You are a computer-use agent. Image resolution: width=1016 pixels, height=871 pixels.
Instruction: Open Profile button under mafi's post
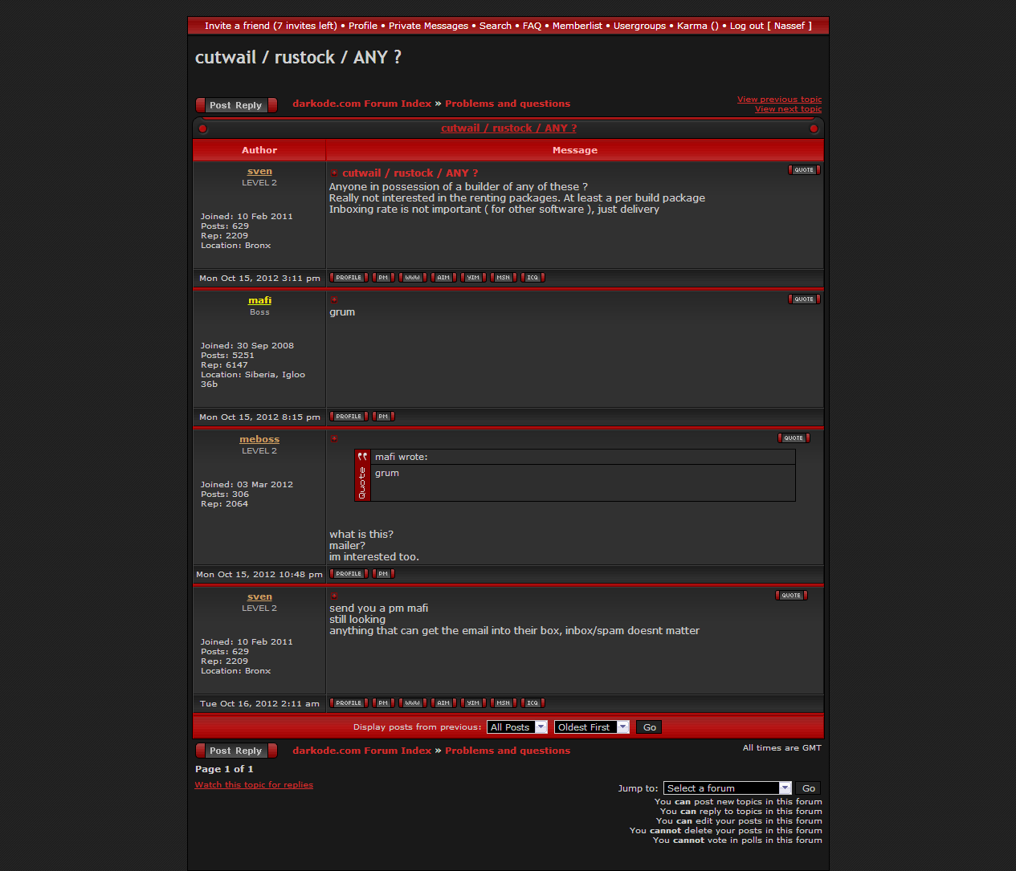coord(349,417)
